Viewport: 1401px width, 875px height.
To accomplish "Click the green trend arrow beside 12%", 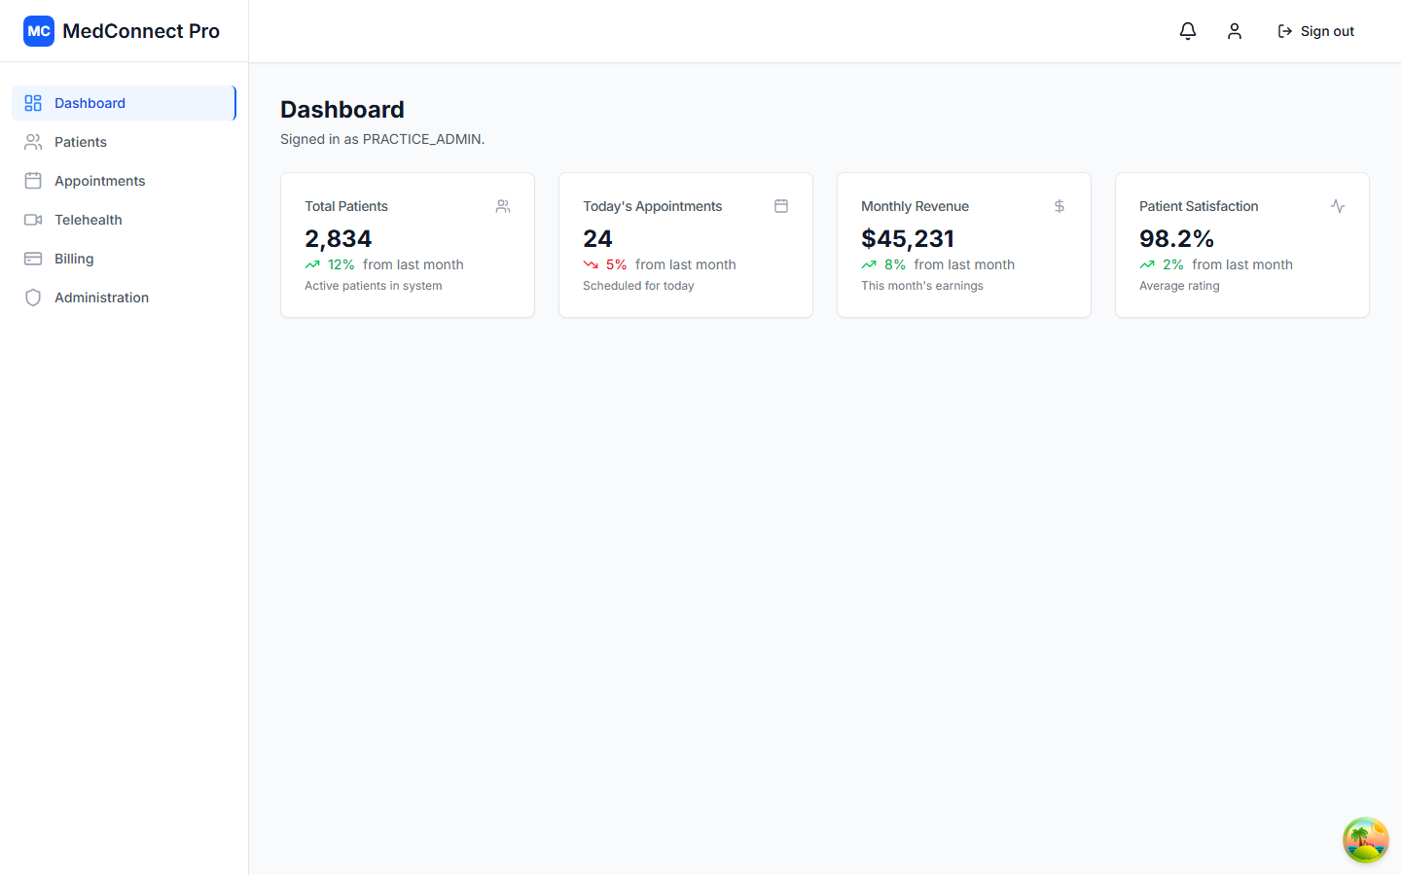I will point(312,264).
